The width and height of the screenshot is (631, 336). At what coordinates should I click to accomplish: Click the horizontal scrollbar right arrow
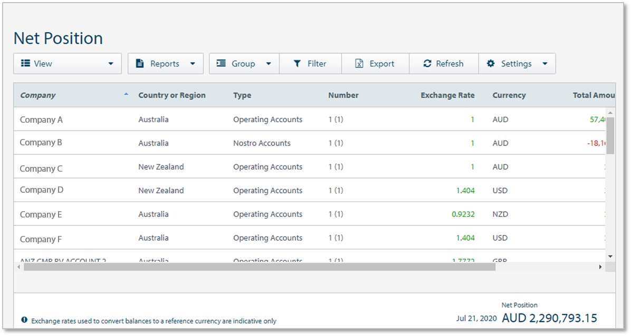[x=600, y=267]
